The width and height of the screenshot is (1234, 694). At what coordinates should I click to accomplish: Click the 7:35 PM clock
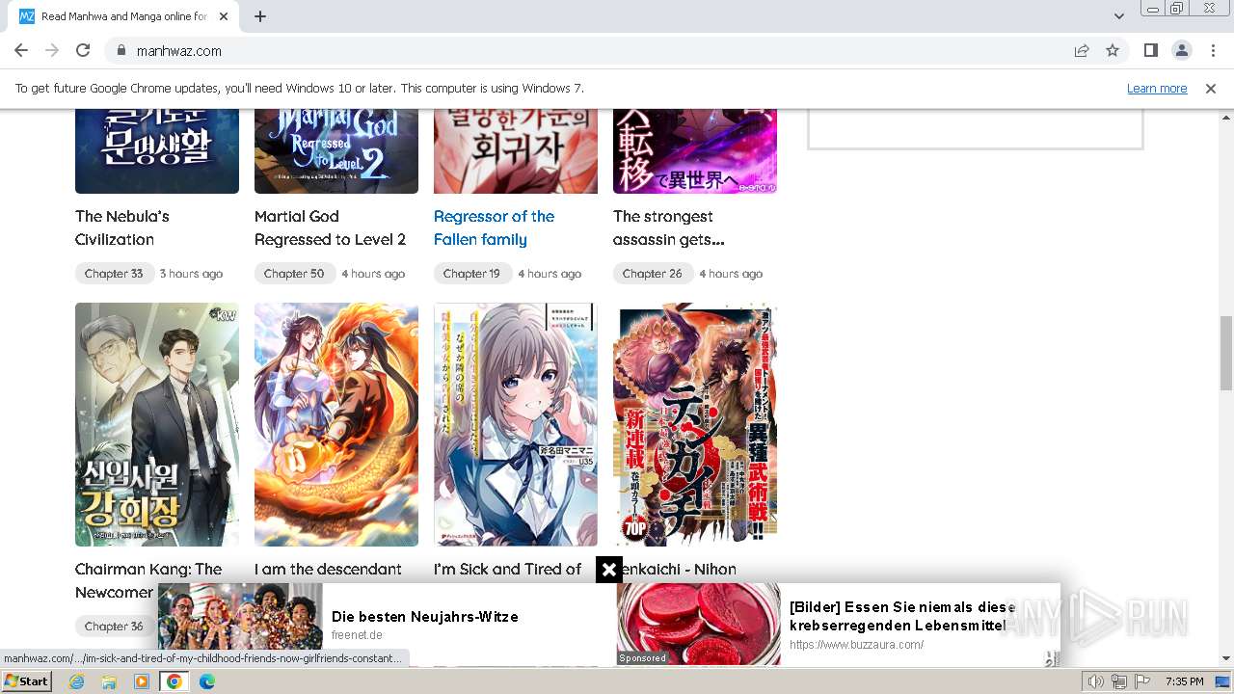(x=1184, y=681)
